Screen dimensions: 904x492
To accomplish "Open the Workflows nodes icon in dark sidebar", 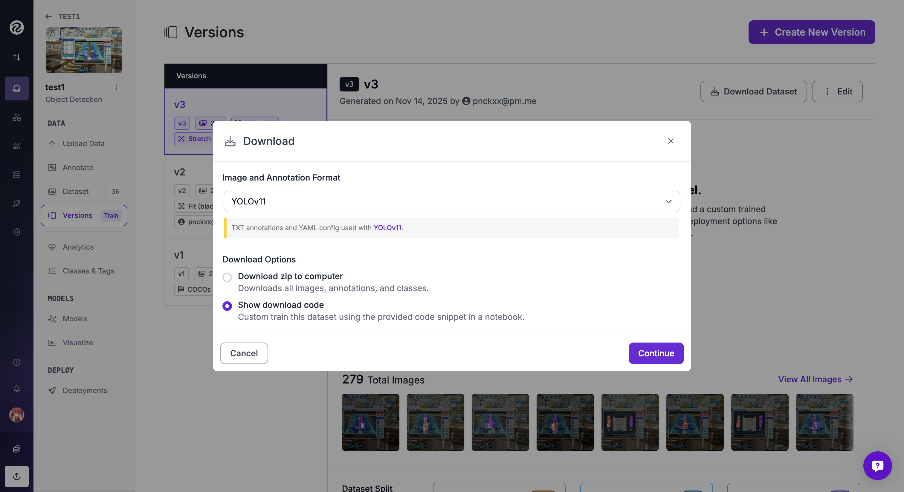I will [x=16, y=117].
